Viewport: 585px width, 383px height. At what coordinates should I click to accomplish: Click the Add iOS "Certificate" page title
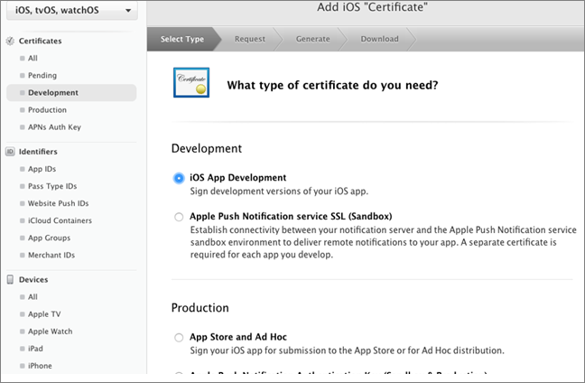[x=372, y=7]
